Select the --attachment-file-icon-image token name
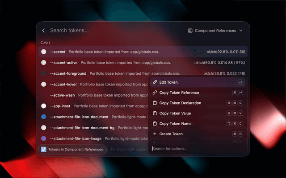This screenshot has height=178, width=286. [76, 138]
